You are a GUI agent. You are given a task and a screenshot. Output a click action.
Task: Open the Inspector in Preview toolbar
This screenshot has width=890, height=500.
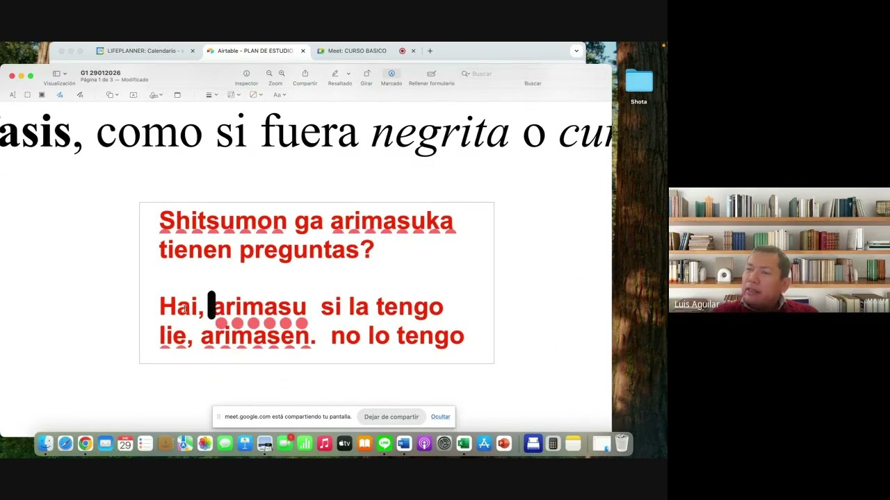(246, 74)
